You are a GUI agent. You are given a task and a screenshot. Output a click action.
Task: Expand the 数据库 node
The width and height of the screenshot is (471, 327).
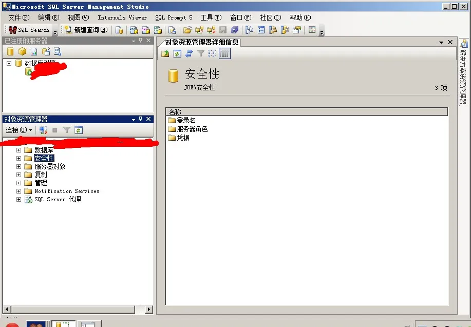[18, 150]
